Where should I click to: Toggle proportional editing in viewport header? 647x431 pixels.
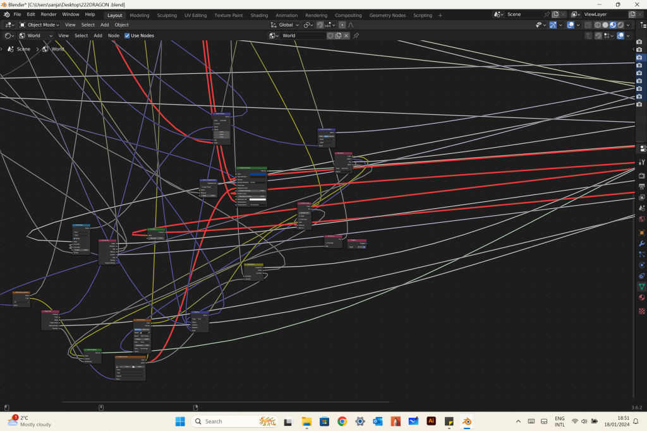[342, 25]
